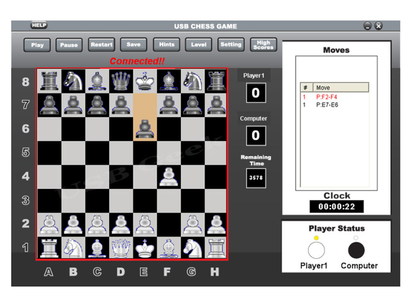This screenshot has width=410, height=308.
Task: Select the white rook on A1
Action: (x=49, y=248)
